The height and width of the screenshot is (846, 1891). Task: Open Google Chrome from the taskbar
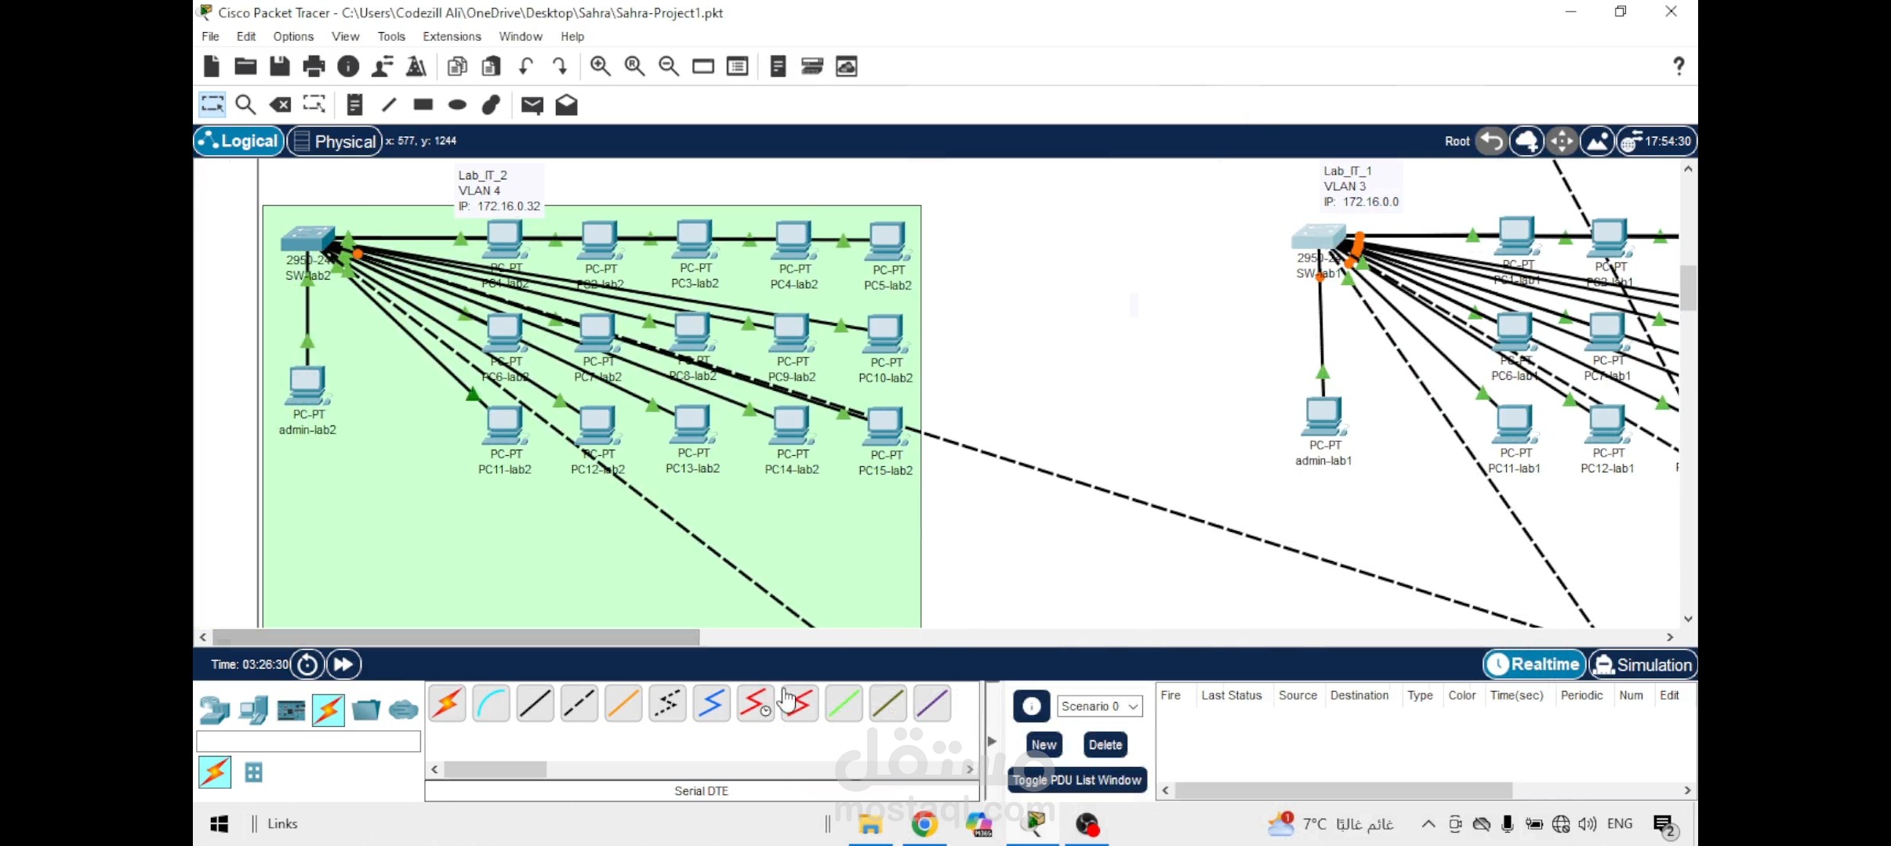924,824
